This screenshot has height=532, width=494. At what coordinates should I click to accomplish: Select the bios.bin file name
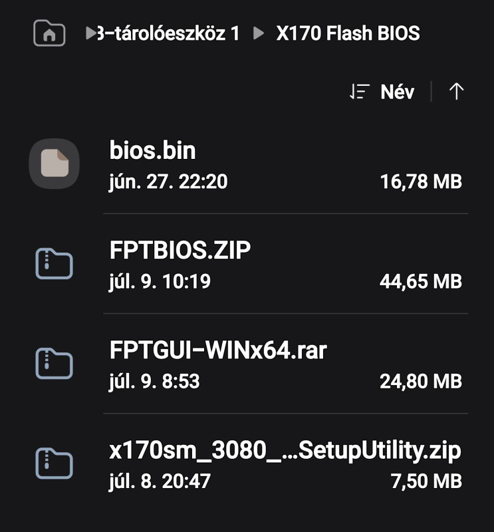coord(152,150)
